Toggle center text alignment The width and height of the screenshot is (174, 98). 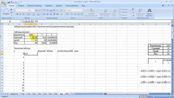tap(47, 14)
